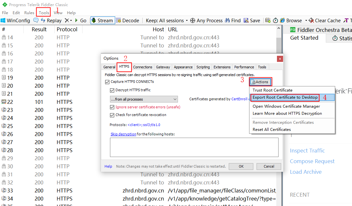352x206 pixels.
Task: Select the lock icon of session 14
Action: pyautogui.click(x=4, y=37)
